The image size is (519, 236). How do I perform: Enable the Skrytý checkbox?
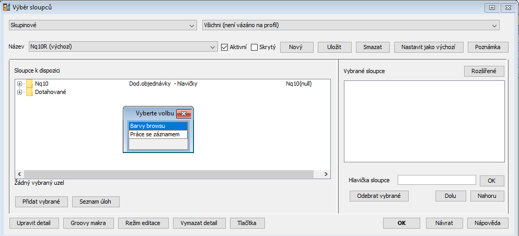[255, 47]
